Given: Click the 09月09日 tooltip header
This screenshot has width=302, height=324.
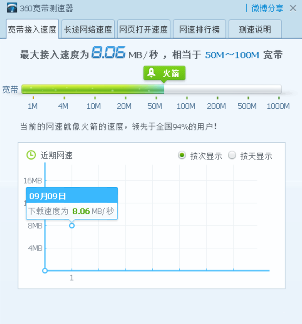Looking at the screenshot, I should coord(72,195).
